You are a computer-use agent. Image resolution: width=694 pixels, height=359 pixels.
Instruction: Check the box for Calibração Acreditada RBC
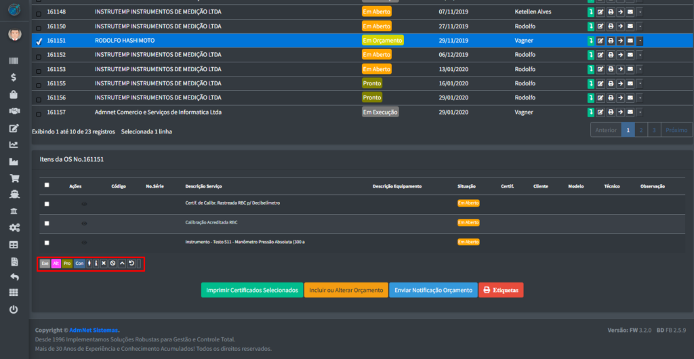46,223
